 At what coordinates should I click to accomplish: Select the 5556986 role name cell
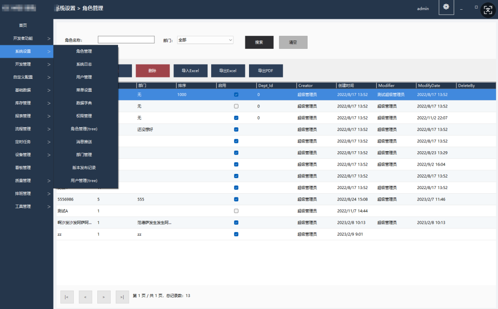(65, 199)
